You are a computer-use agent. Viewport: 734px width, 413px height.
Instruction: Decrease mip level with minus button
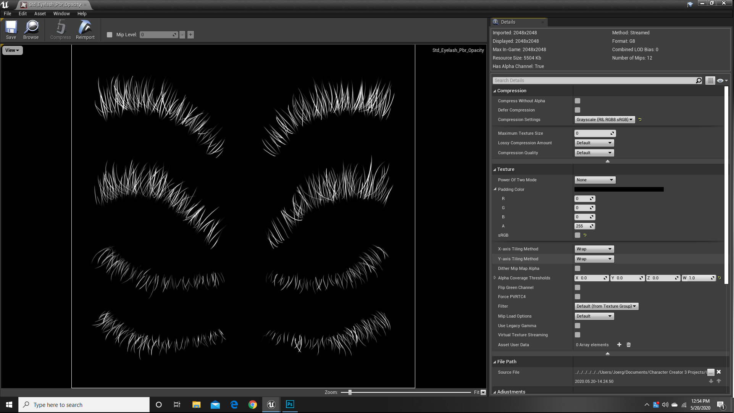(182, 35)
